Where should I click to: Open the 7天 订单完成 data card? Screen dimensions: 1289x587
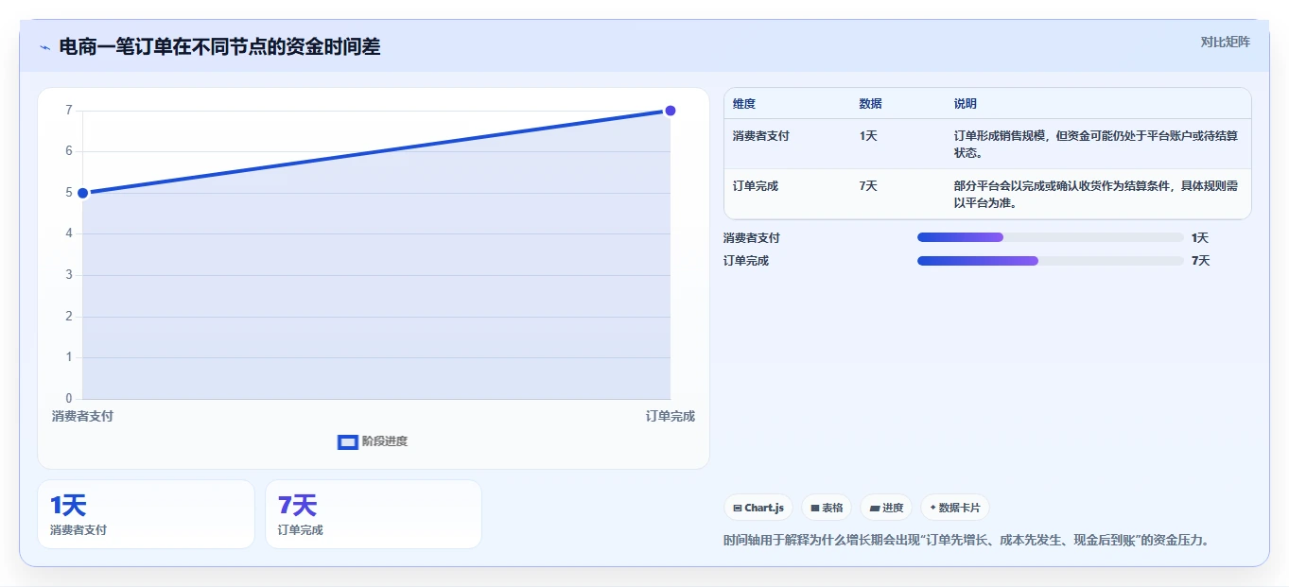374,514
